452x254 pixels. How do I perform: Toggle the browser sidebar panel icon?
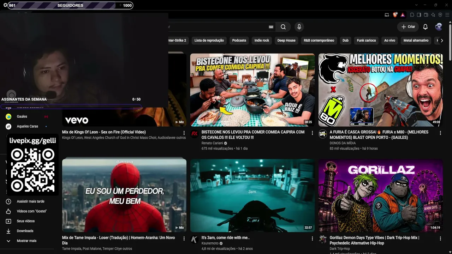[x=419, y=15]
